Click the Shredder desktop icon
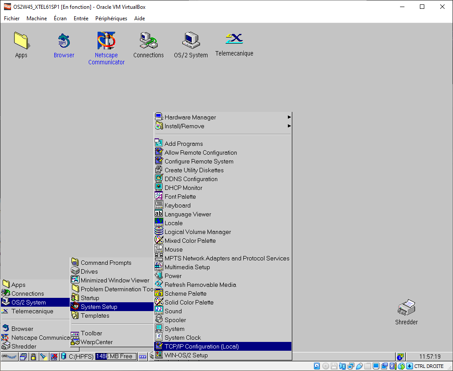The width and height of the screenshot is (453, 371). pos(406,308)
